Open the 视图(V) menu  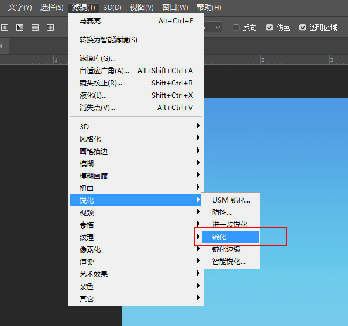click(x=142, y=8)
